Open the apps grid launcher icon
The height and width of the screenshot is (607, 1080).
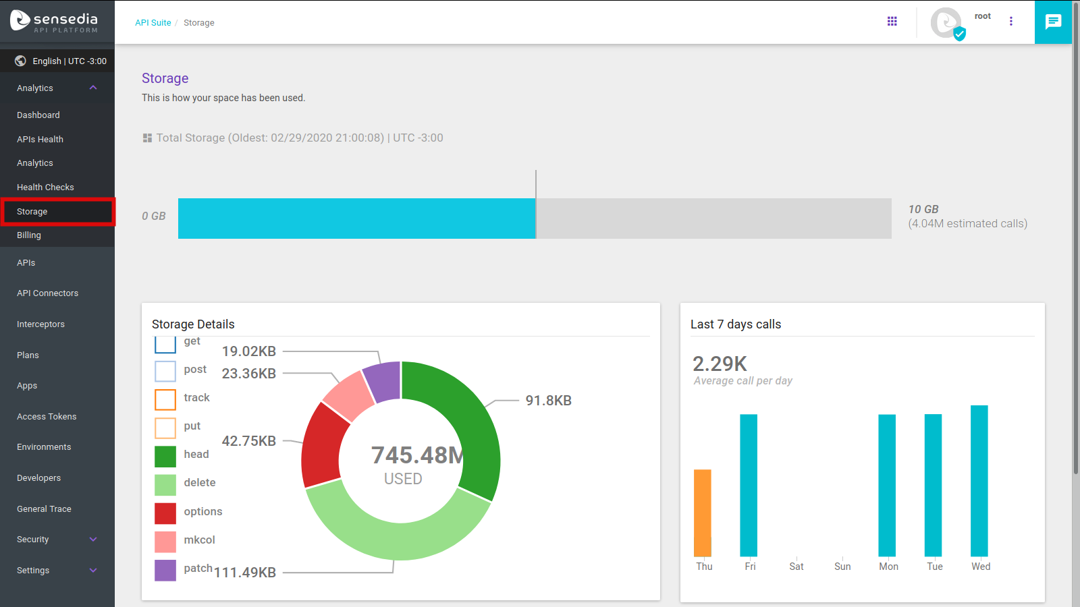892,21
